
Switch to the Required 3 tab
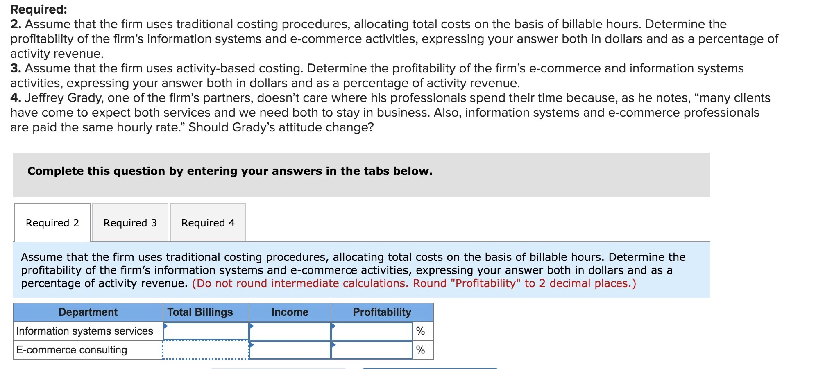click(129, 222)
